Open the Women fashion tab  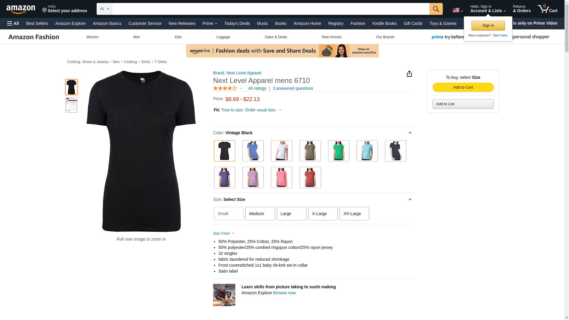point(92,37)
